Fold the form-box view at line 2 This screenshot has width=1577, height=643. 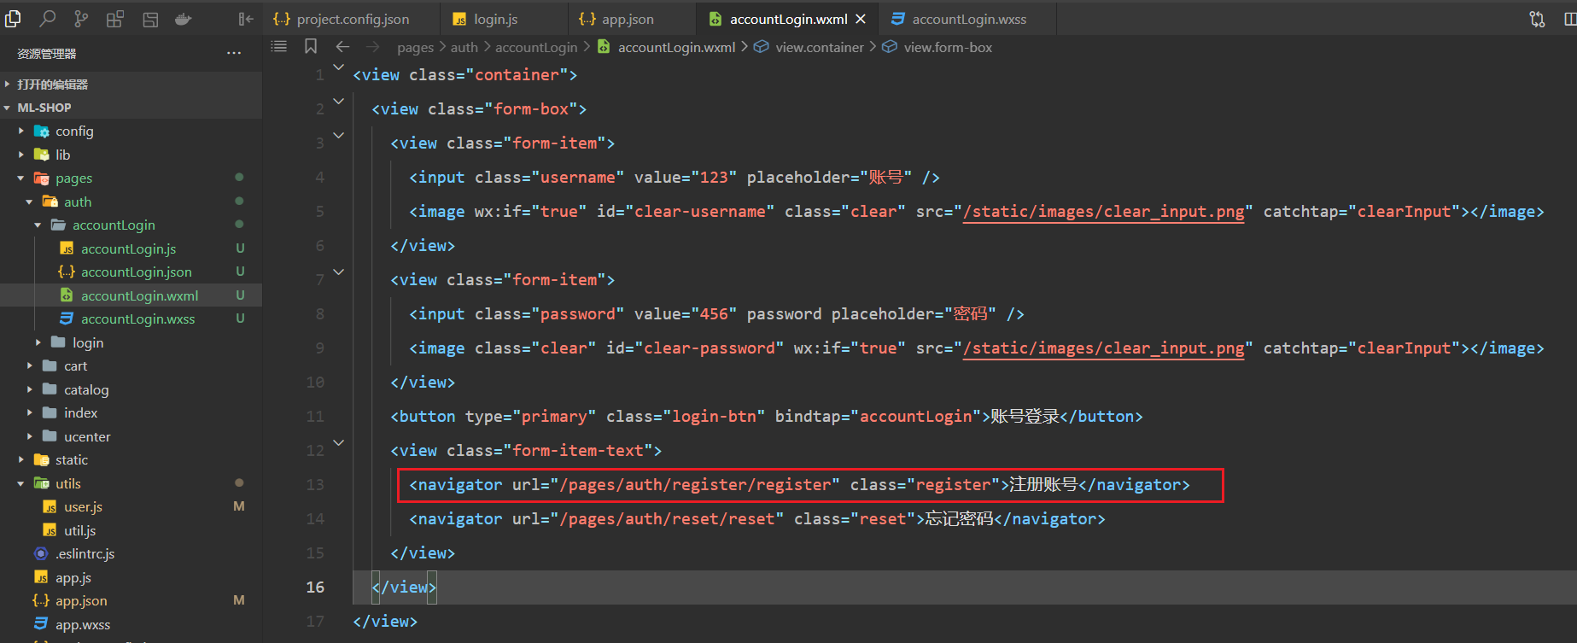click(339, 101)
